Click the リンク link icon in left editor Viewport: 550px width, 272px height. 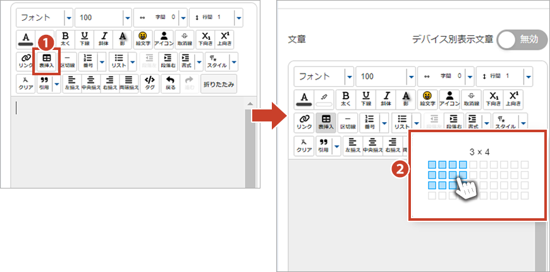point(26,61)
